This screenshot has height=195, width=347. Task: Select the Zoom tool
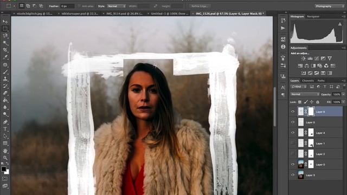pos(5,158)
